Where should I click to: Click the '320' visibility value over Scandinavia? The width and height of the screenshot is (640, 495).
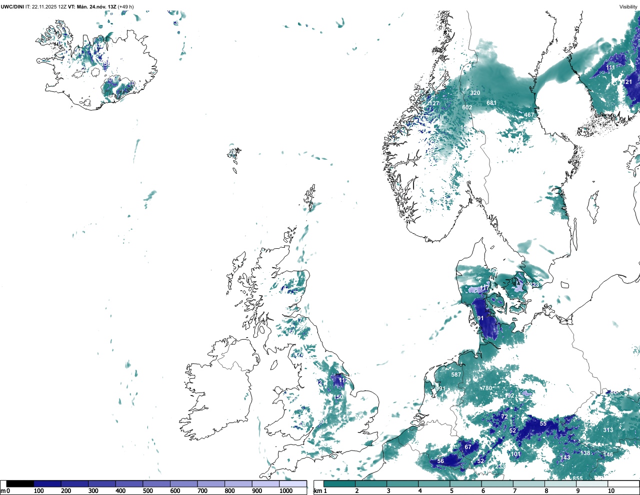pos(475,93)
